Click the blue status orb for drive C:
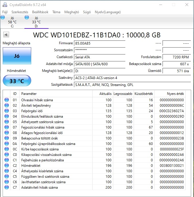194x197 pixels. (x=3, y=17)
